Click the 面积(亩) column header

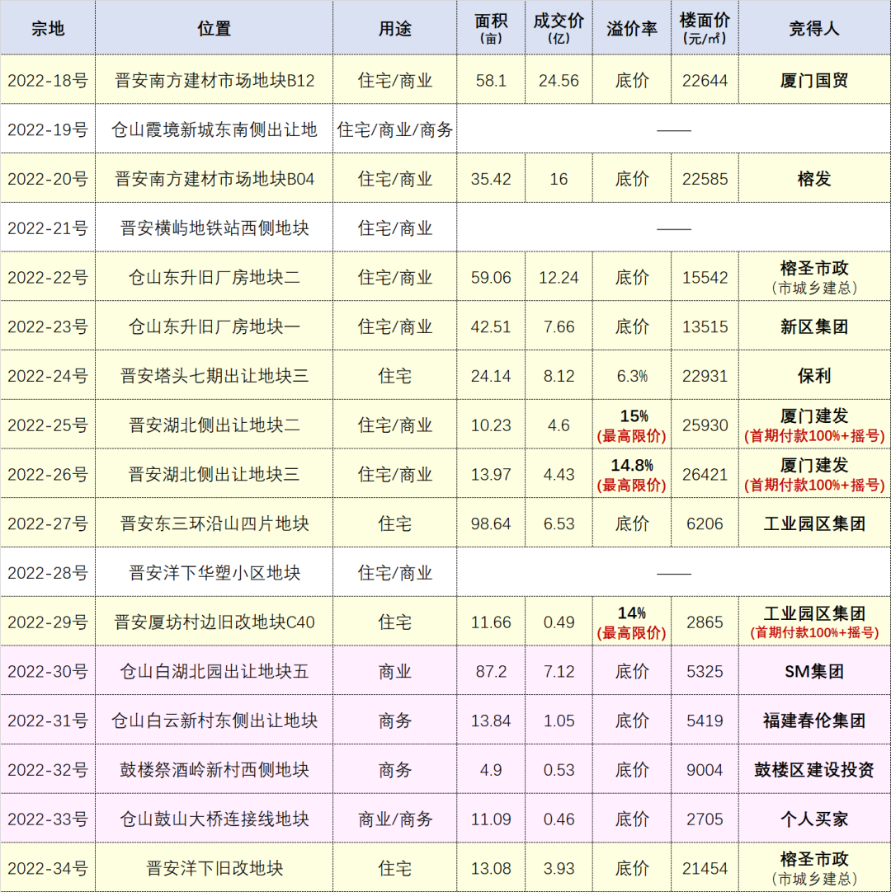[x=491, y=28]
